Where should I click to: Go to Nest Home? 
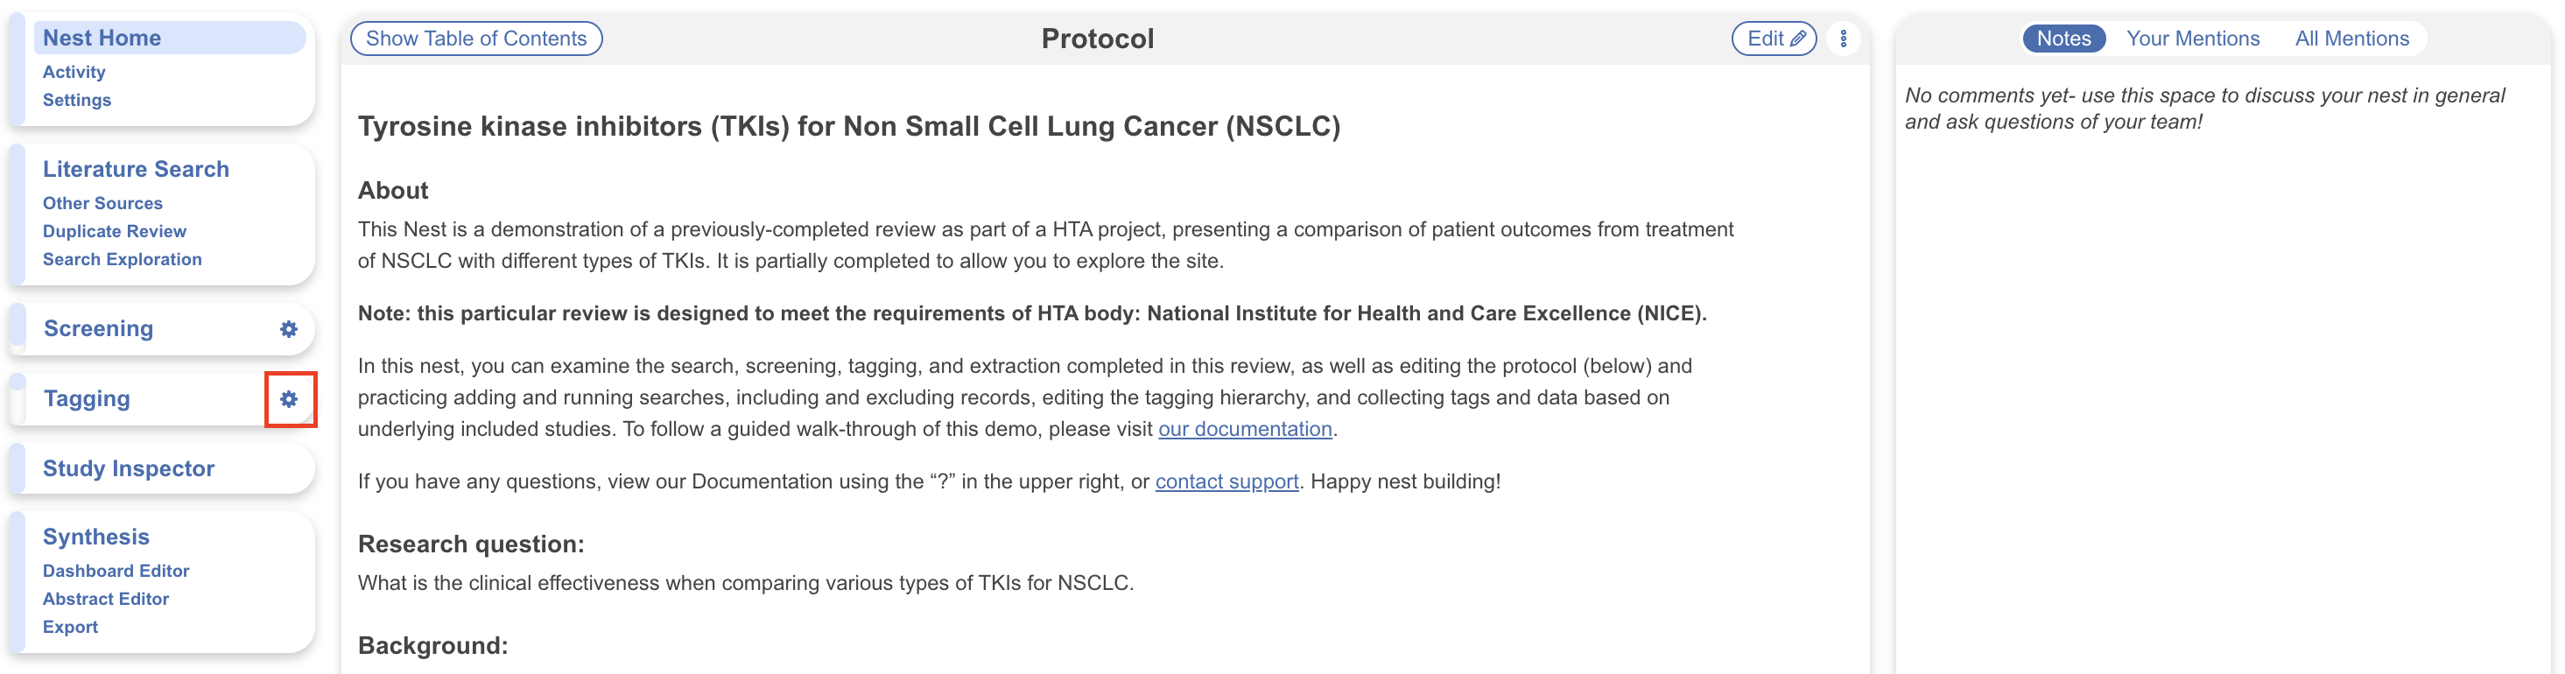102,38
